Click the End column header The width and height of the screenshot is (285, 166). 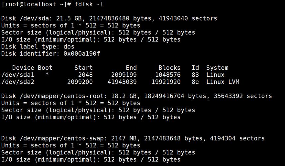[x=131, y=68]
